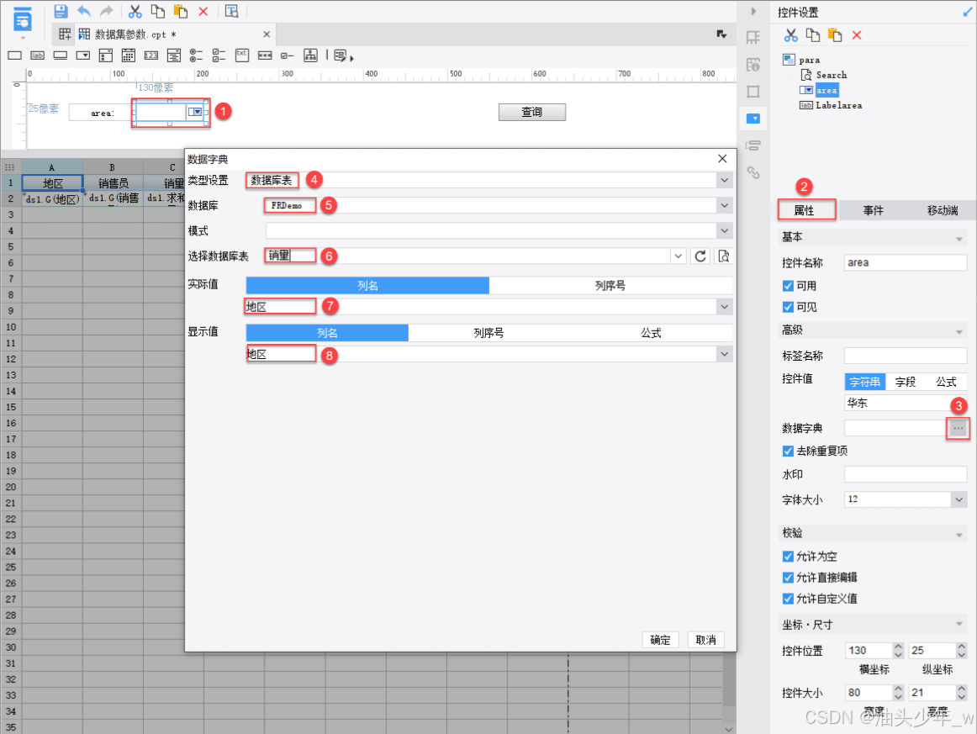
Task: Open the 实际值 column name dropdown
Action: (724, 307)
